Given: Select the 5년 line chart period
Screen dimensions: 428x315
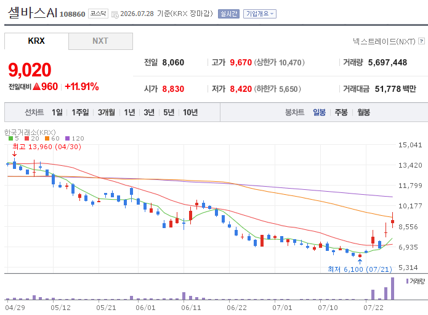Looking at the screenshot, I should coord(169,112).
